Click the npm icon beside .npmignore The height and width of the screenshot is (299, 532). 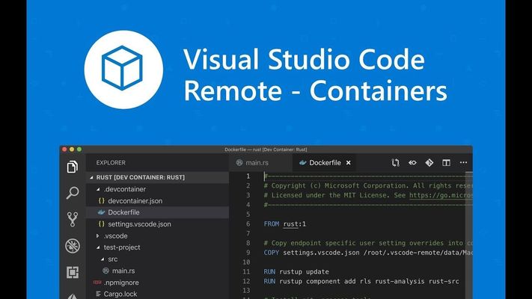pyautogui.click(x=97, y=282)
